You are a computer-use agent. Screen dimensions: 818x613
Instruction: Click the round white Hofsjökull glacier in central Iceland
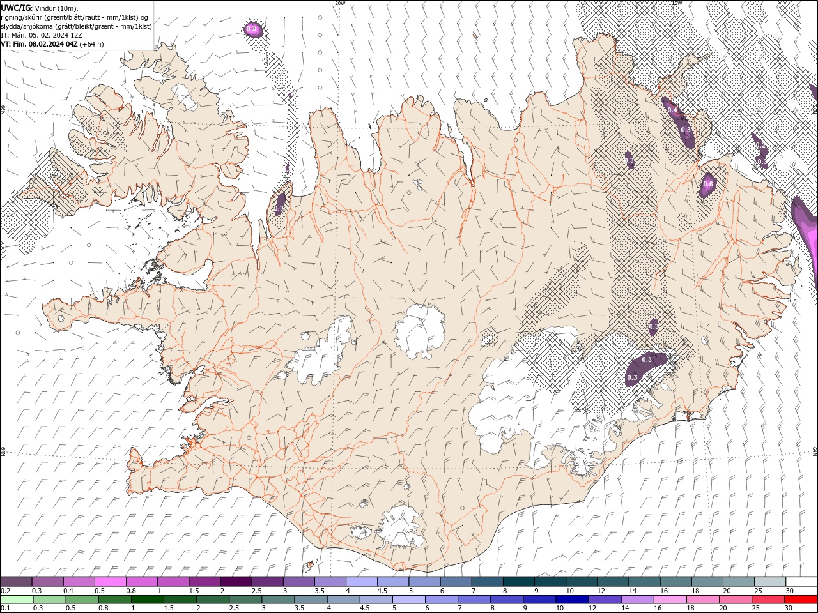(420, 330)
